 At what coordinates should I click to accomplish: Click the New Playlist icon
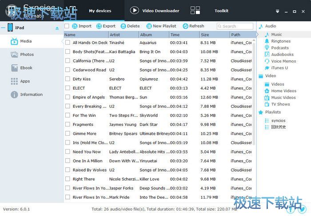149,26
